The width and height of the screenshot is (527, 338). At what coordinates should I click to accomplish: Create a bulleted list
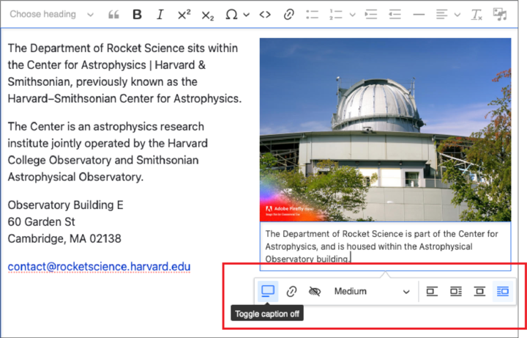pos(312,15)
